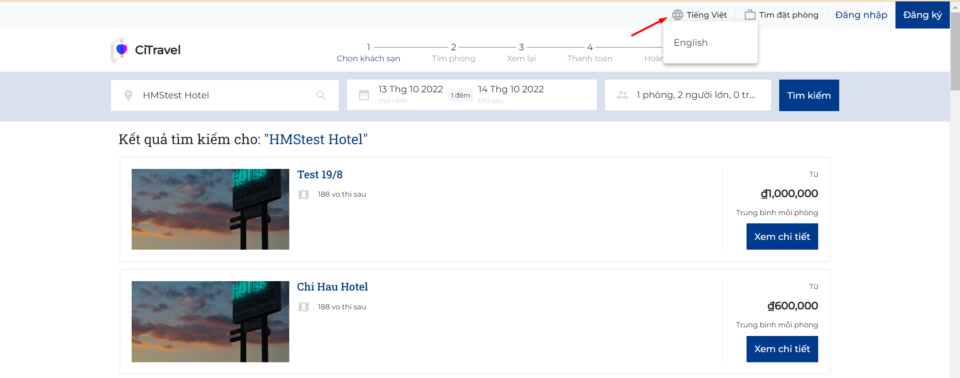
Task: Click the map icon beside Test 19/8 address
Action: coord(303,194)
